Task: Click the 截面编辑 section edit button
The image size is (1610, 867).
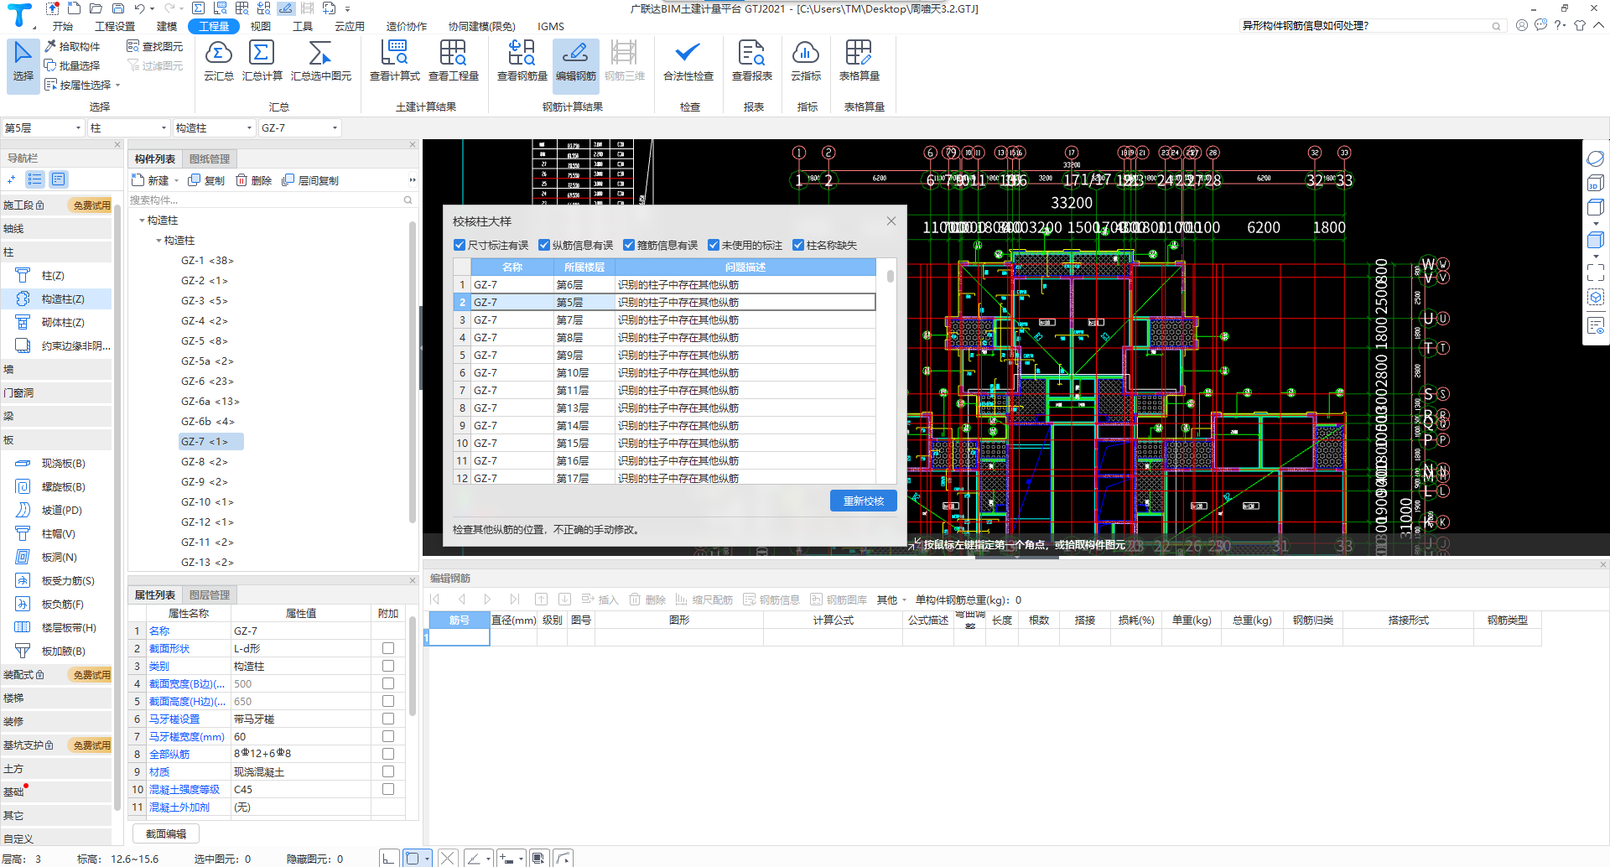Action: click(166, 834)
